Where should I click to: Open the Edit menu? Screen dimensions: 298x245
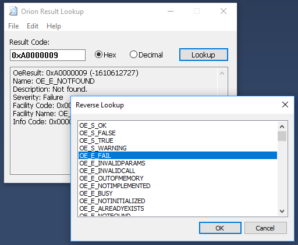33,26
